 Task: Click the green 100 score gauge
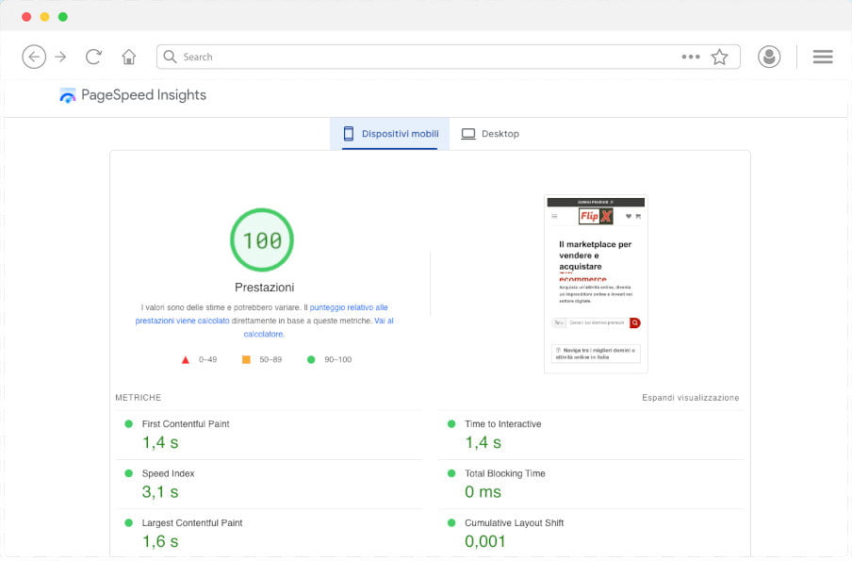(x=262, y=240)
